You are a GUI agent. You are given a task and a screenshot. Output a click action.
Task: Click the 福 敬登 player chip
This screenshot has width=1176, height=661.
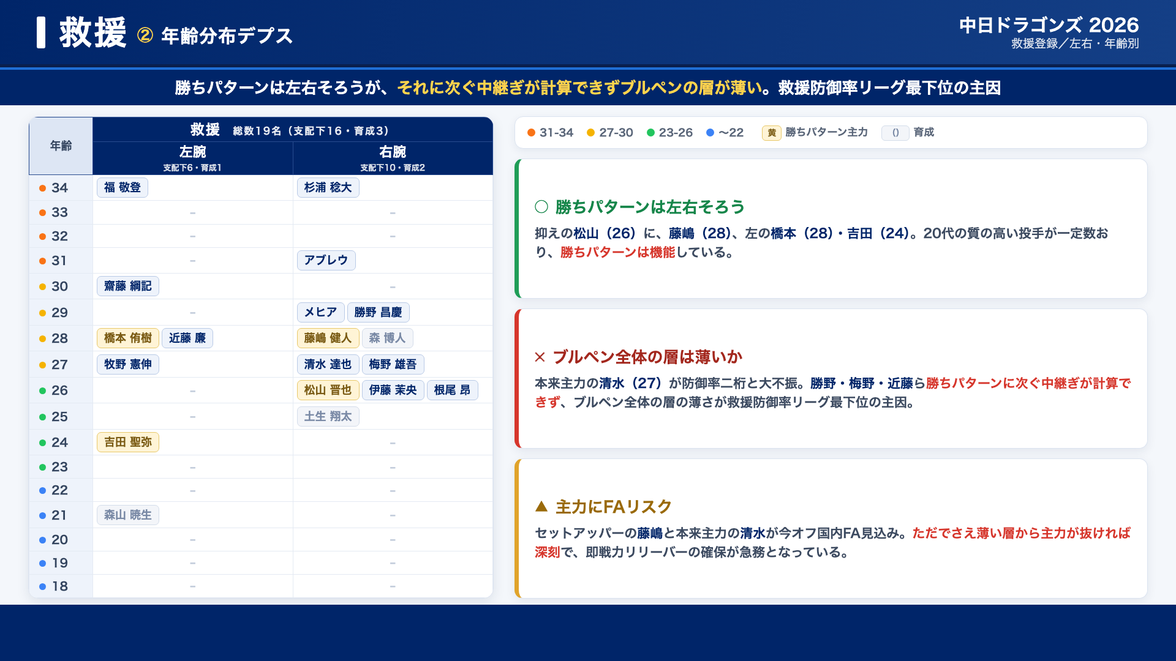point(123,187)
